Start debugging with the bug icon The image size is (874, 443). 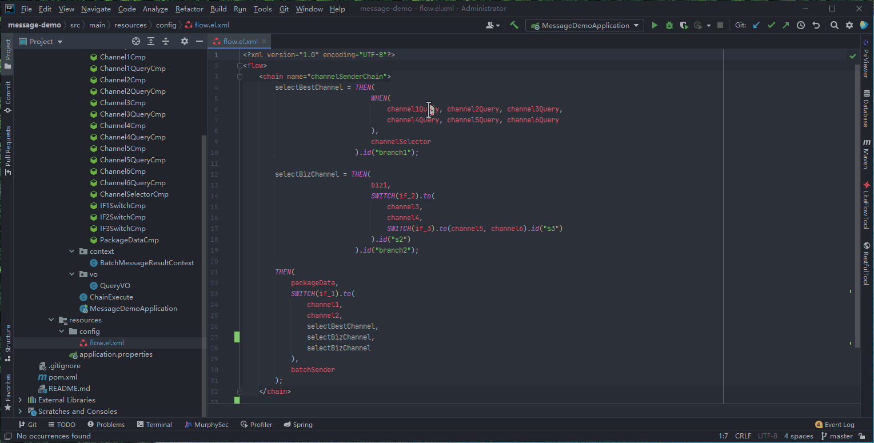click(x=669, y=25)
